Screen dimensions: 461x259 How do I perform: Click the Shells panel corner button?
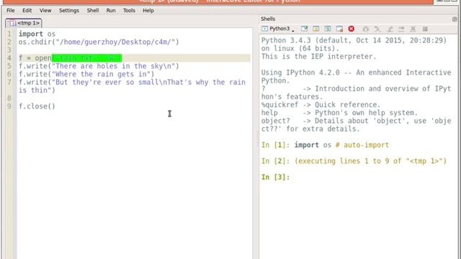pos(455,19)
